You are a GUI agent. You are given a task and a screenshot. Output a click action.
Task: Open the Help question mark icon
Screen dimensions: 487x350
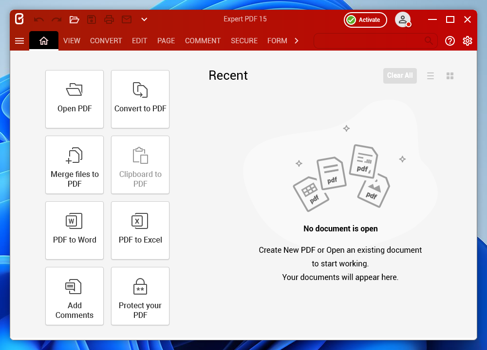click(x=450, y=41)
